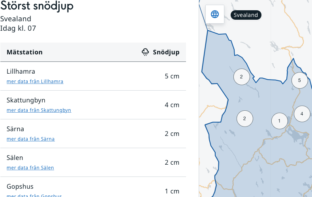Screen dimensions: 312x197
Task: Click the 5 cm snow depth value
Action: click(172, 76)
